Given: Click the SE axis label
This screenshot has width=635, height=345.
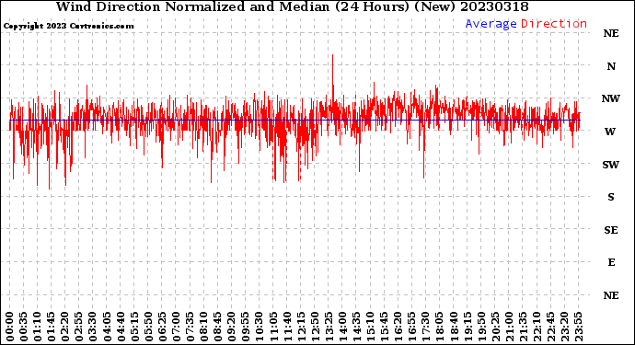Looking at the screenshot, I should coord(611,230).
